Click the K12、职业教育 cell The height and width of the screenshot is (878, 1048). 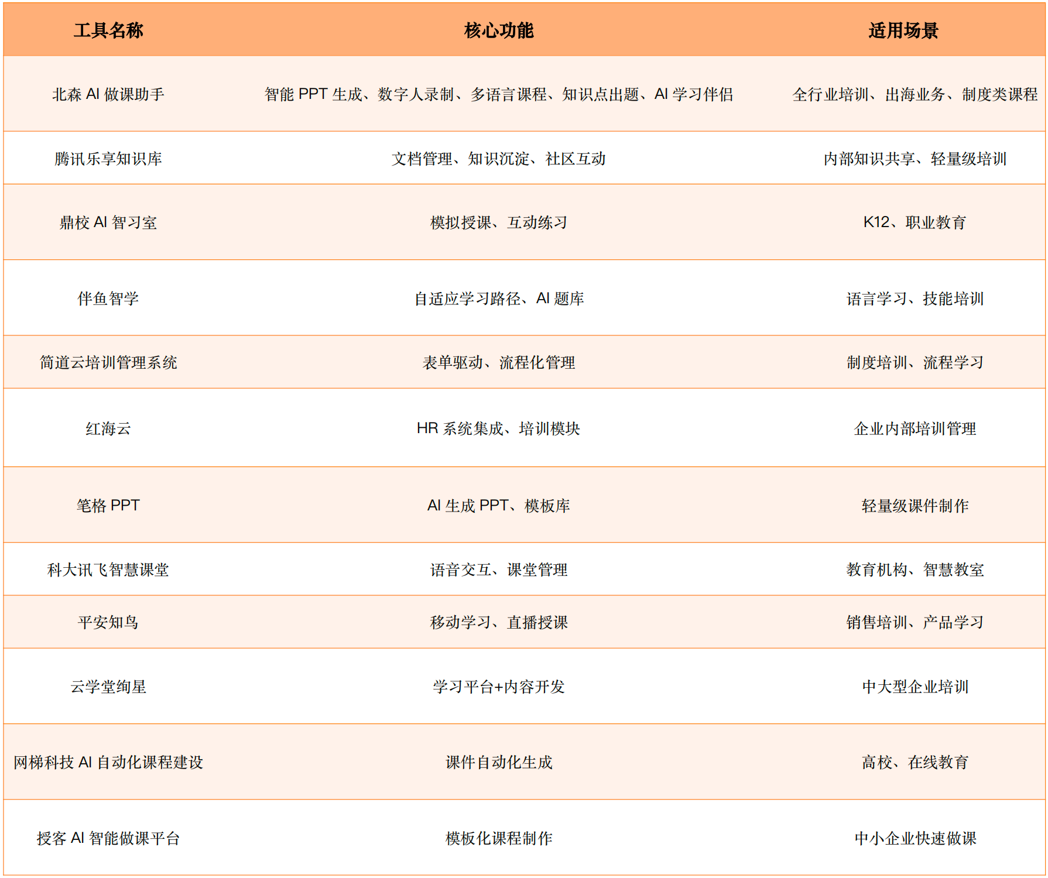[x=915, y=222]
